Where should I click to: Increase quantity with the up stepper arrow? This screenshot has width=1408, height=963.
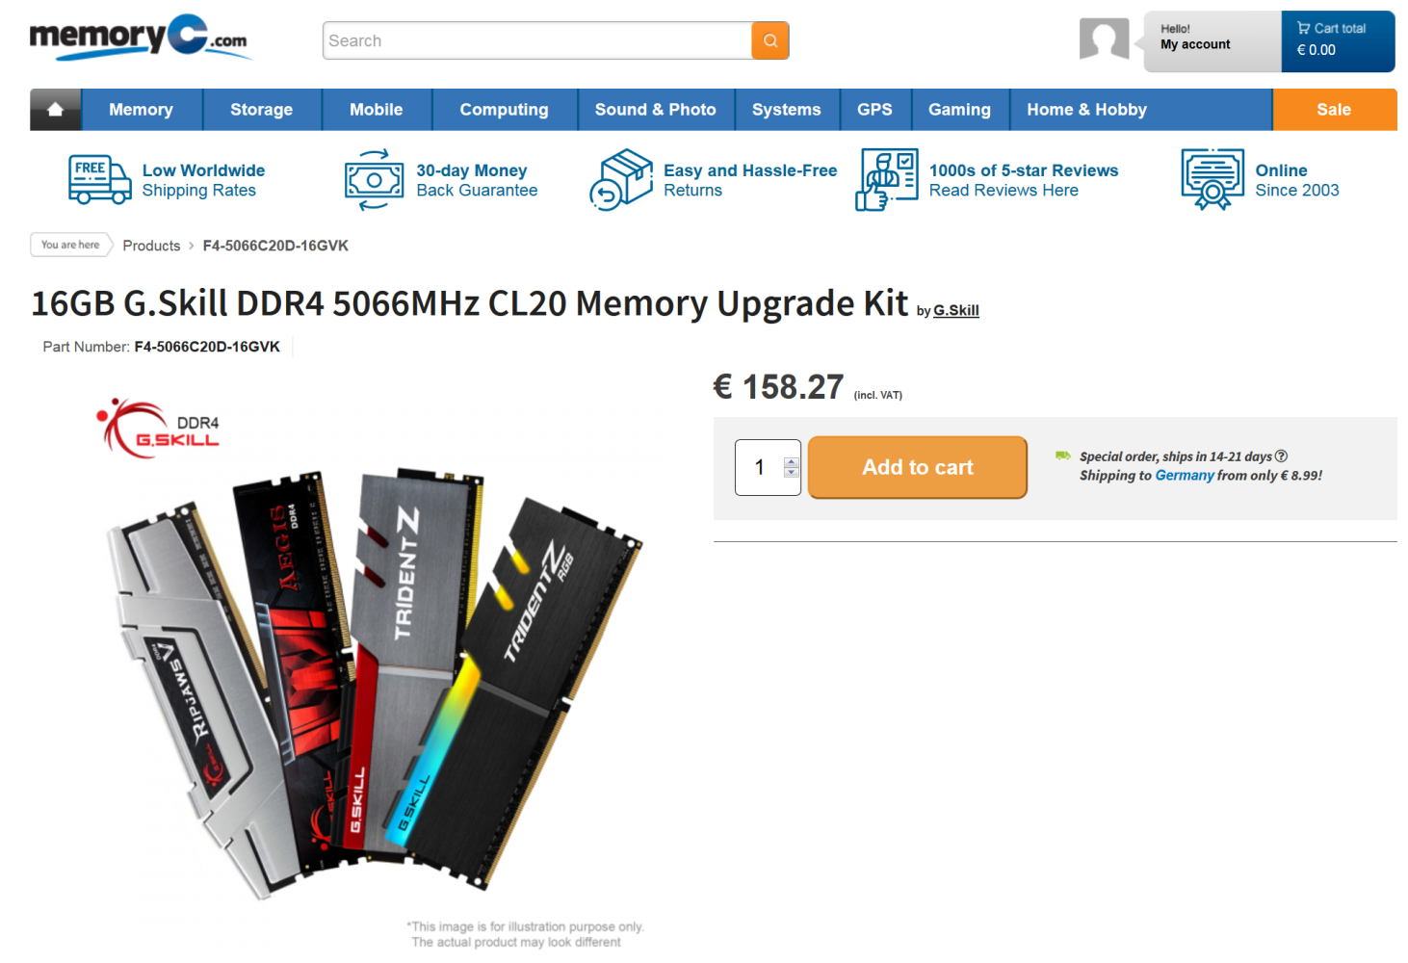[791, 462]
